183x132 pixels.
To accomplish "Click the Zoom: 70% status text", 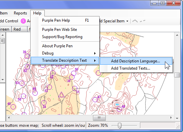I will tap(98, 125).
